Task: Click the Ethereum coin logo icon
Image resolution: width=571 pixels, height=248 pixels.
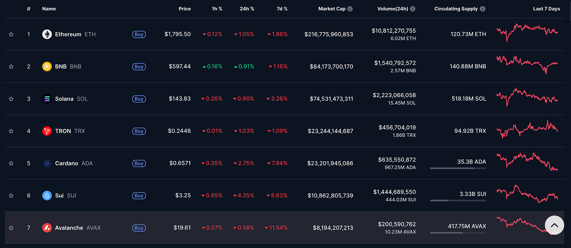Action: (x=47, y=34)
